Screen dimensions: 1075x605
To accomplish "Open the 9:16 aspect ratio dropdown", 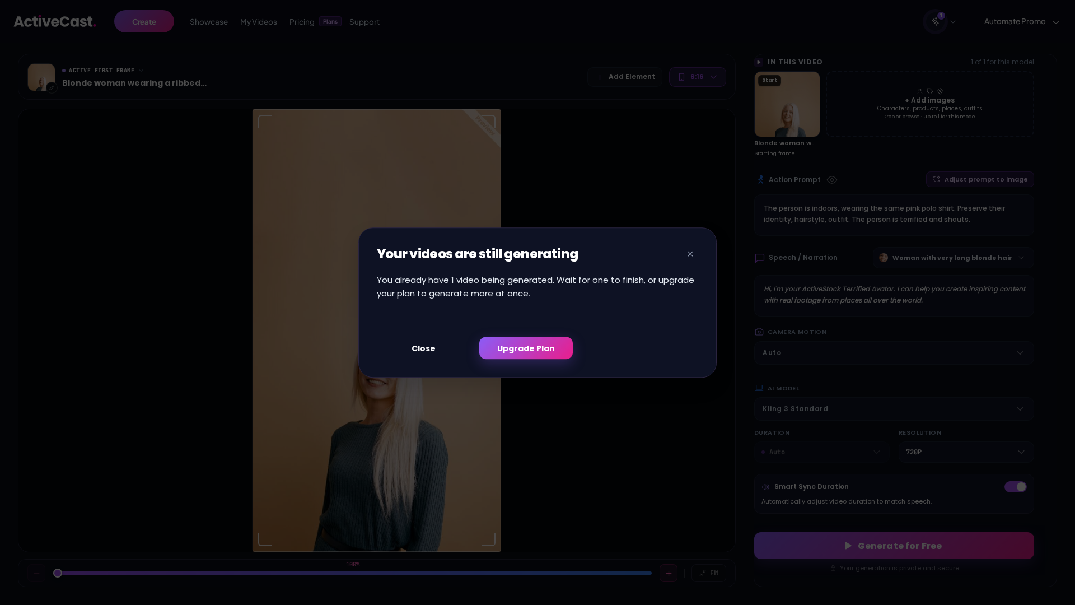I will [x=698, y=77].
